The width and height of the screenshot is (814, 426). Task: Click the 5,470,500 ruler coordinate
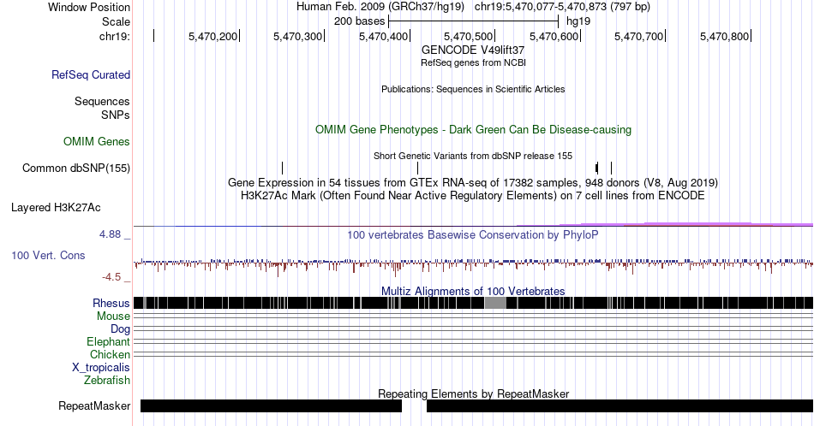coord(468,36)
